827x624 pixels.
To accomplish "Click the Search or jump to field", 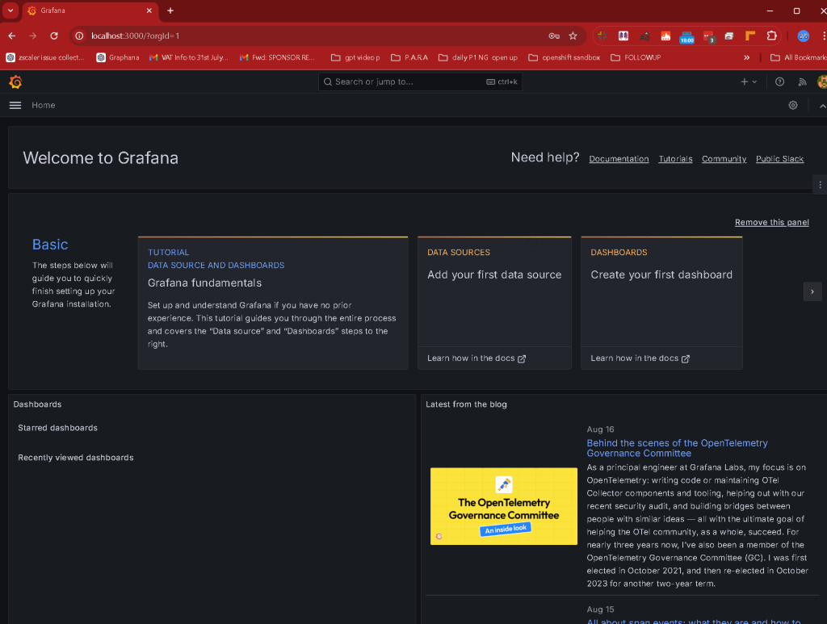I will 420,82.
